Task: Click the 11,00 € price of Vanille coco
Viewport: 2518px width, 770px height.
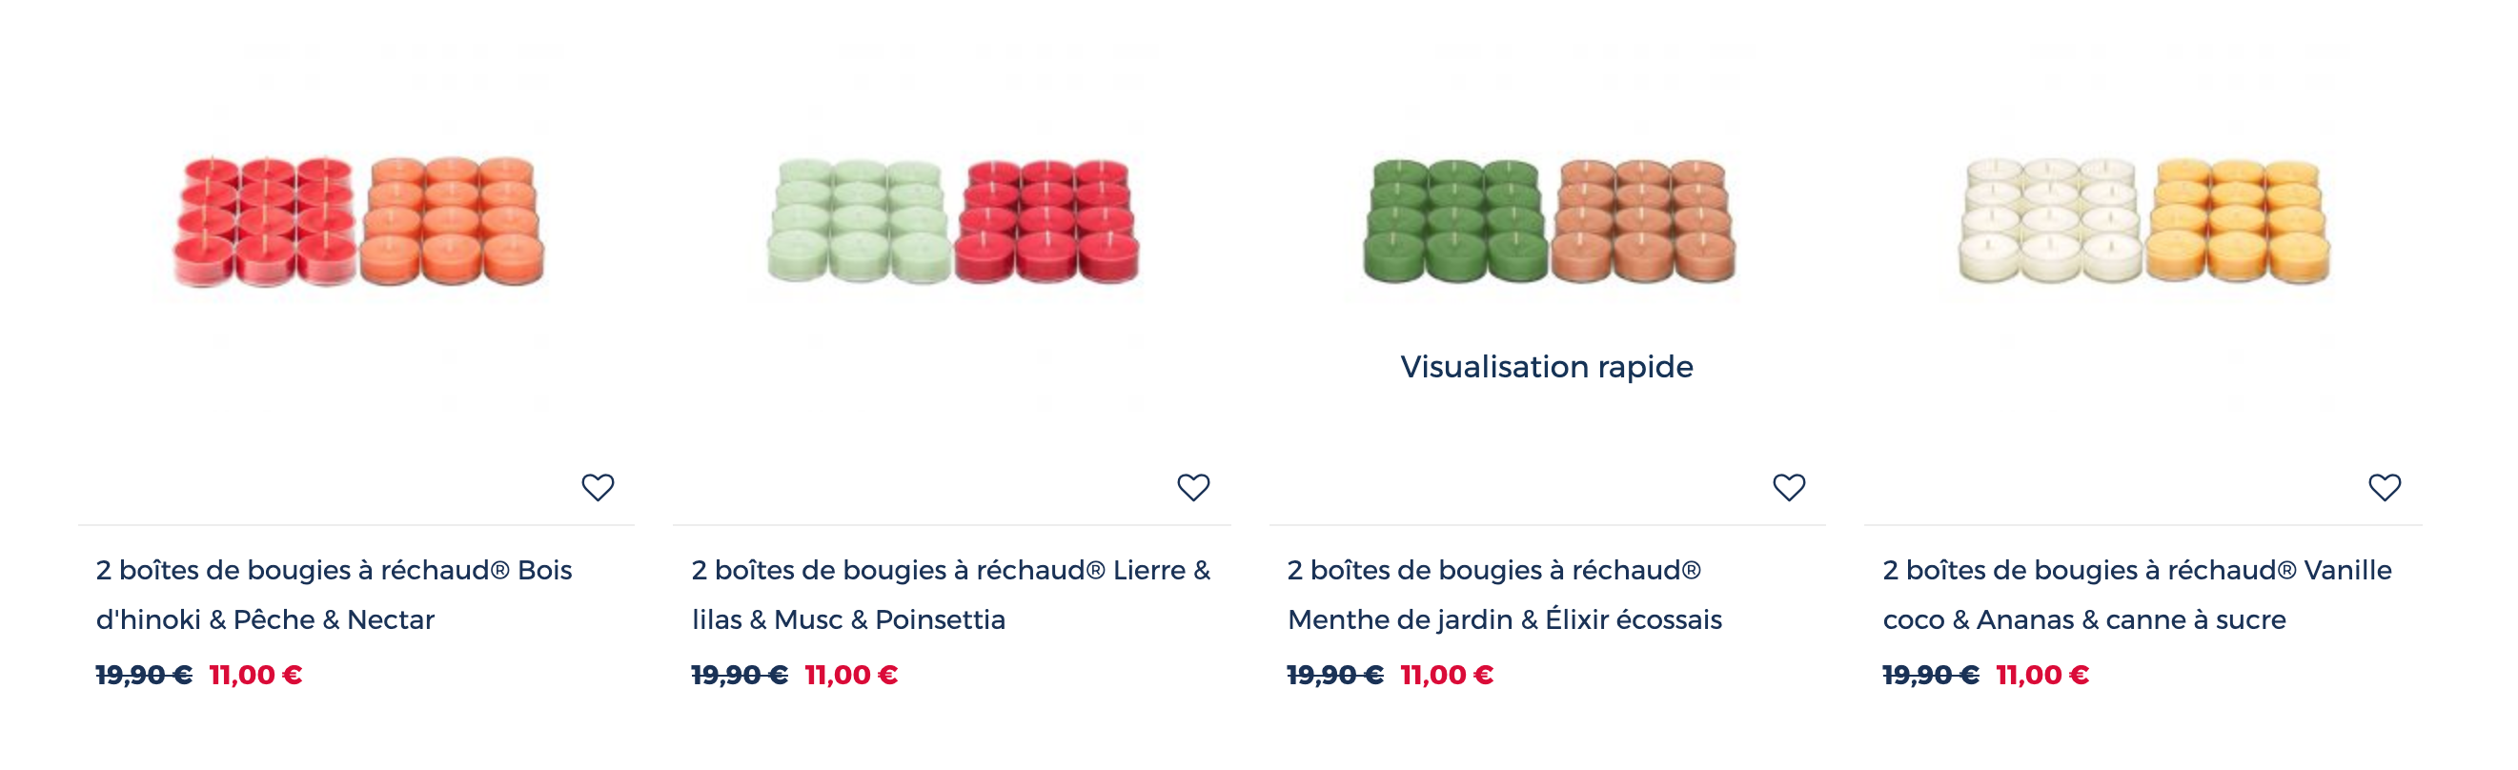Action: point(2042,676)
